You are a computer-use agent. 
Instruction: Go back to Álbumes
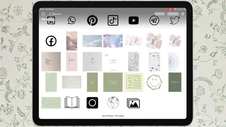coord(55,14)
